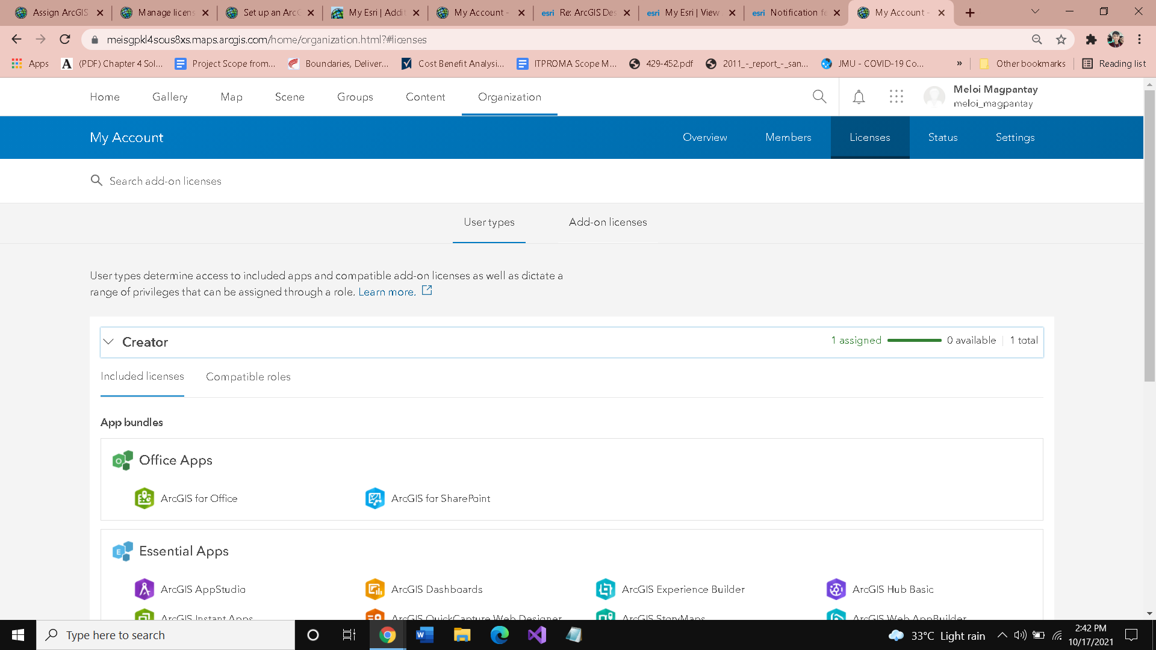Open the notifications bell

[859, 96]
